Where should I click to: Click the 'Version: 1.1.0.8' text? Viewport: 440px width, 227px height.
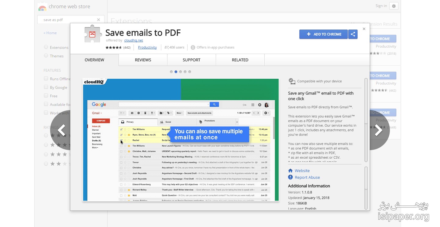click(x=300, y=192)
